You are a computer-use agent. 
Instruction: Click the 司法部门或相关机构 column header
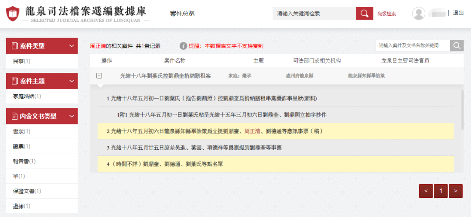click(x=317, y=61)
